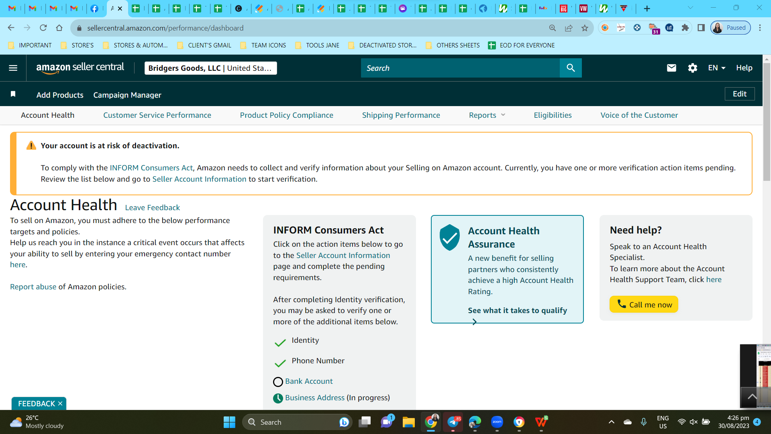771x434 pixels.
Task: Open the Business Address action item
Action: point(314,398)
